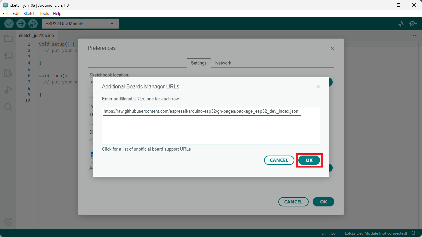Open the Debug sidebar panel icon
422x237 pixels.
tap(8, 90)
